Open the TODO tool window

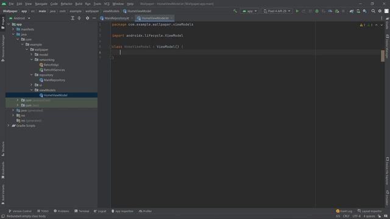point(43,211)
